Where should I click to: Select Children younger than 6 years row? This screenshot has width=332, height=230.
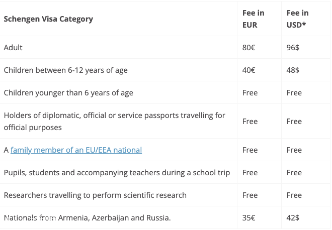coord(68,93)
